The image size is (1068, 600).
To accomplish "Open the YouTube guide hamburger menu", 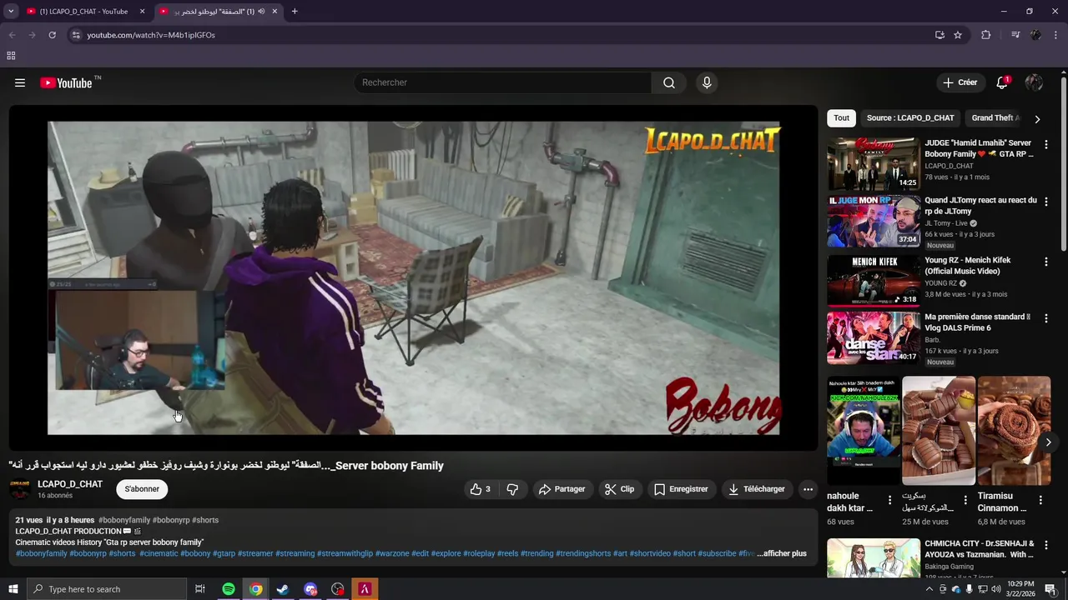I will tap(20, 82).
